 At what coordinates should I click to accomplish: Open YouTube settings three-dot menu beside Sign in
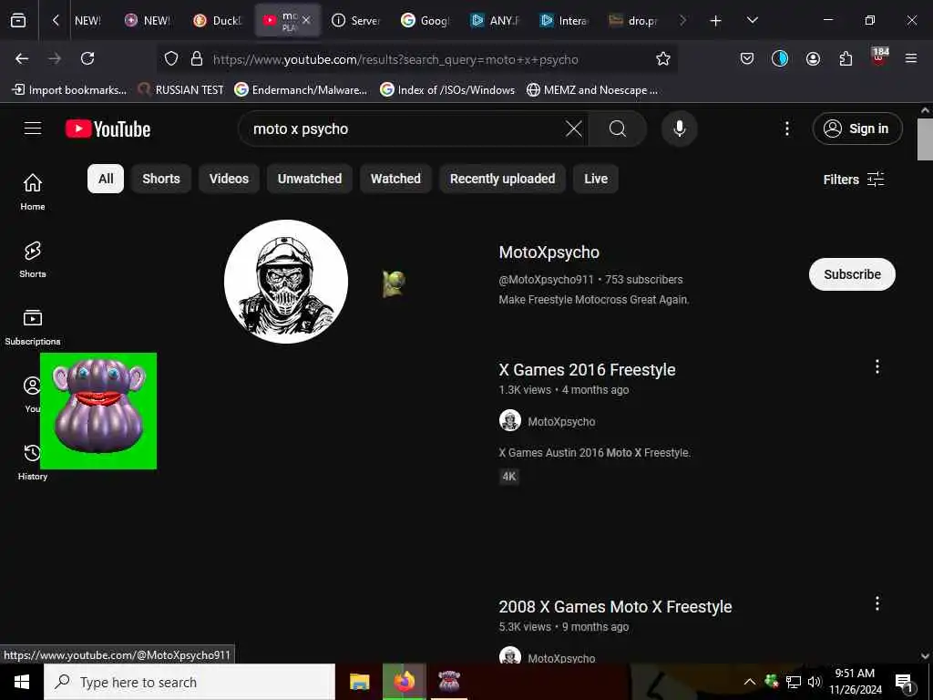pos(786,129)
